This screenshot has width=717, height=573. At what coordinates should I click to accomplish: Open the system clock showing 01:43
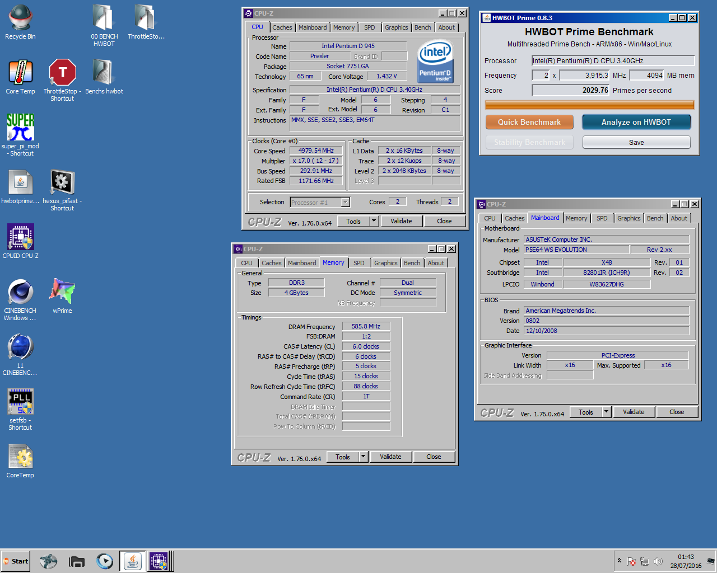(x=686, y=561)
